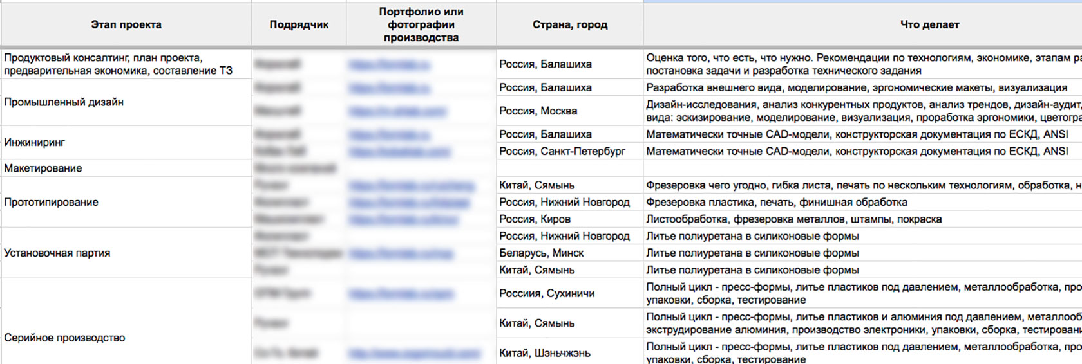Click the "Этап проекта" column header

(126, 25)
